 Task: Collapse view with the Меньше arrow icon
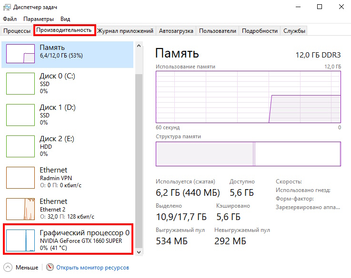(x=8, y=267)
